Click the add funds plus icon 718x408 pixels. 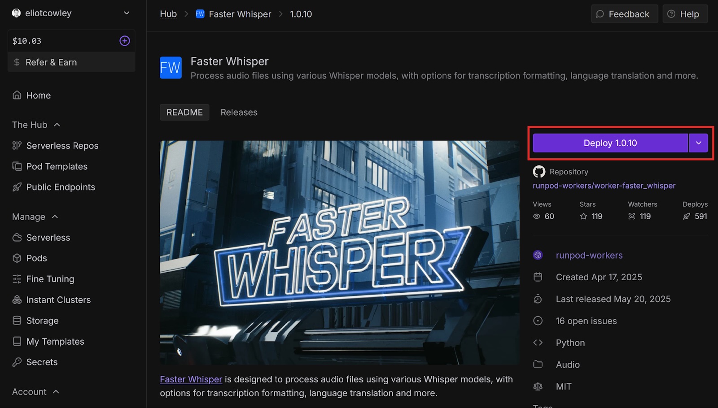pos(125,41)
